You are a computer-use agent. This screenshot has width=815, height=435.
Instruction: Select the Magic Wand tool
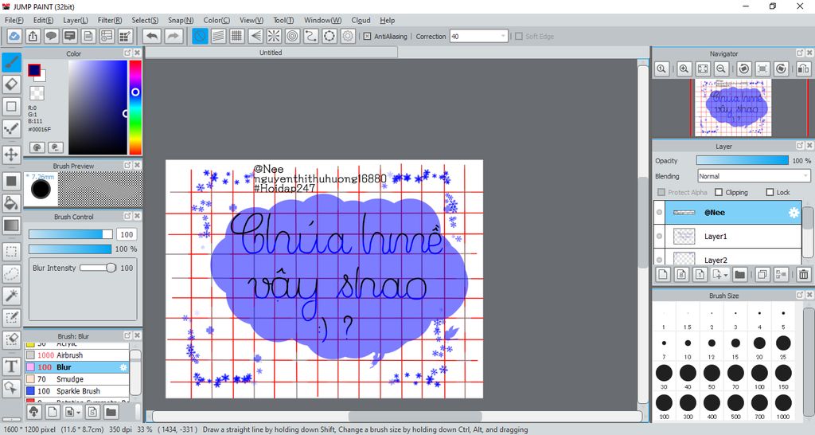[11, 296]
